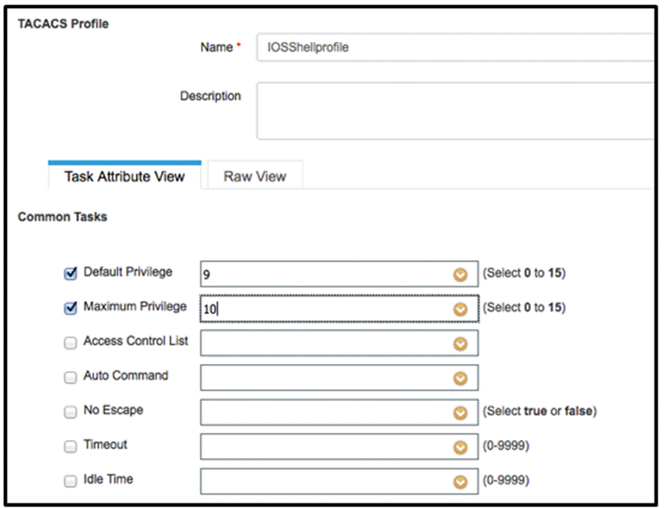Enable the Idle Time option

[x=70, y=480]
